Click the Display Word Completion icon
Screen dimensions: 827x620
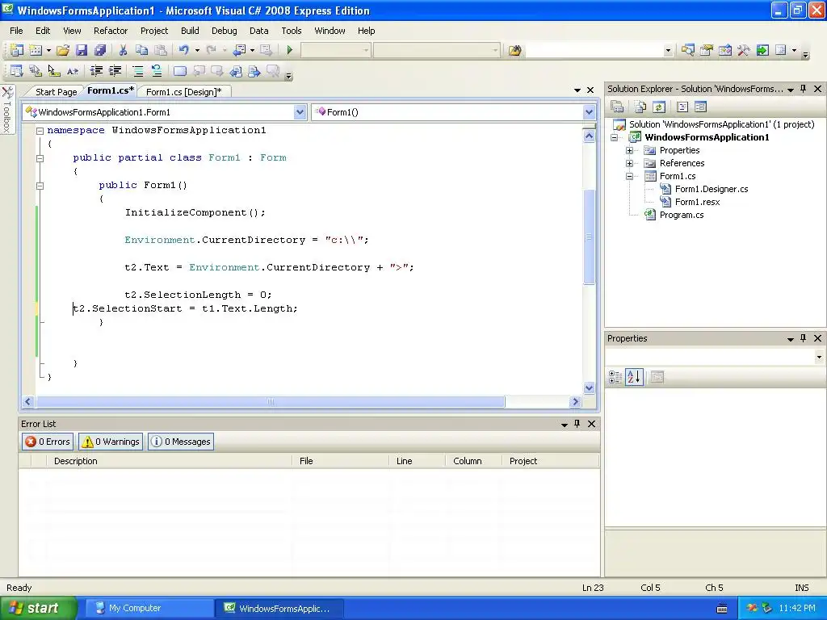tap(73, 71)
